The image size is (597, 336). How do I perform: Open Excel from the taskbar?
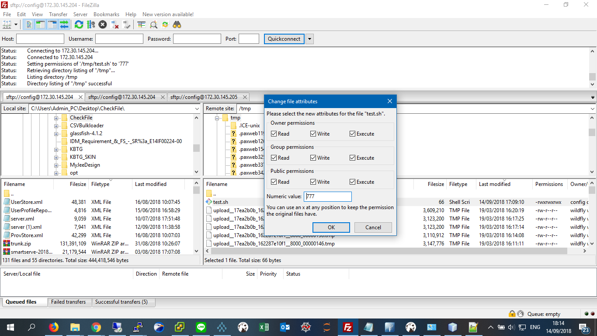[x=264, y=327]
